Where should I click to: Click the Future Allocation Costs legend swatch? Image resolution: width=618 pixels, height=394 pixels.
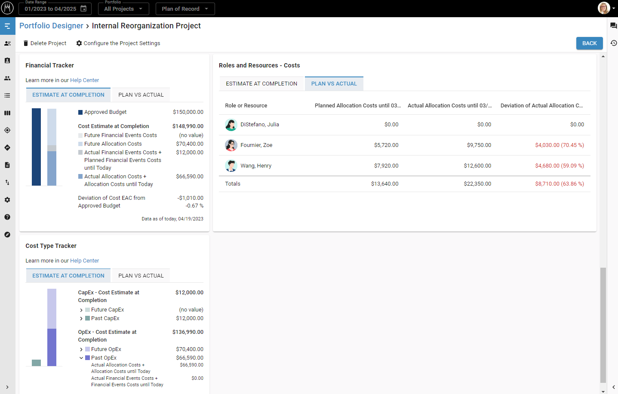(x=80, y=144)
